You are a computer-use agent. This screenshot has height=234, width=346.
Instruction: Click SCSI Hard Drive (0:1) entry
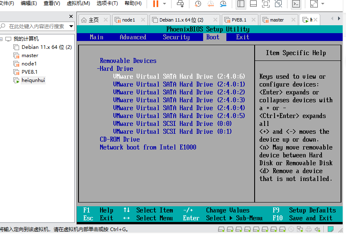point(172,132)
